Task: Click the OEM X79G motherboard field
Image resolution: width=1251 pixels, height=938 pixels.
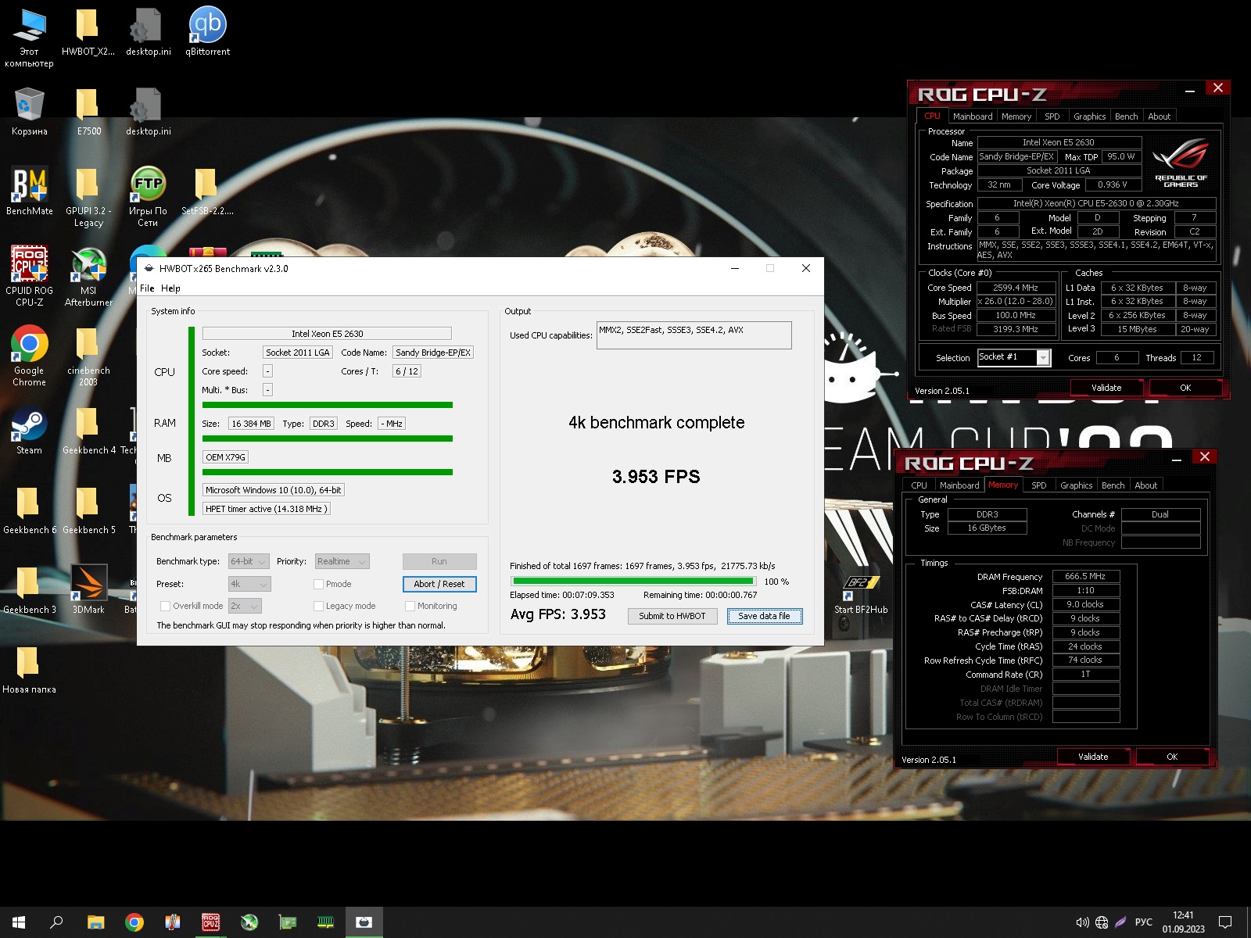Action: [225, 457]
